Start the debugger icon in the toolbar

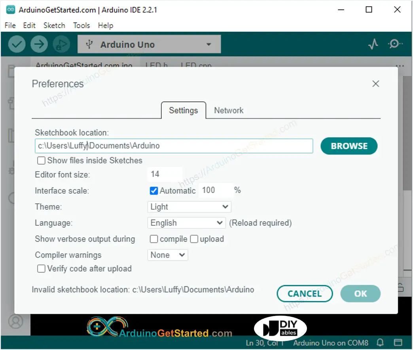[61, 44]
